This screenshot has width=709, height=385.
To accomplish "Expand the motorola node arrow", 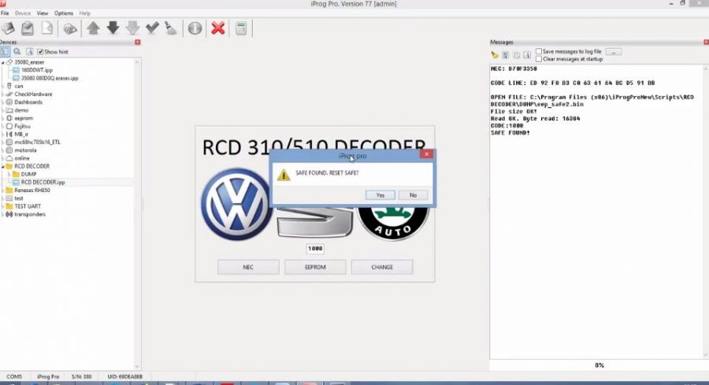I will pyautogui.click(x=2, y=150).
